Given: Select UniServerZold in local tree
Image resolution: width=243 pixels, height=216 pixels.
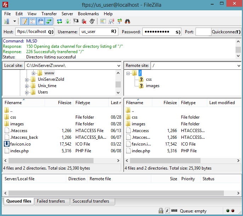Looking at the screenshot, I should (51, 79).
